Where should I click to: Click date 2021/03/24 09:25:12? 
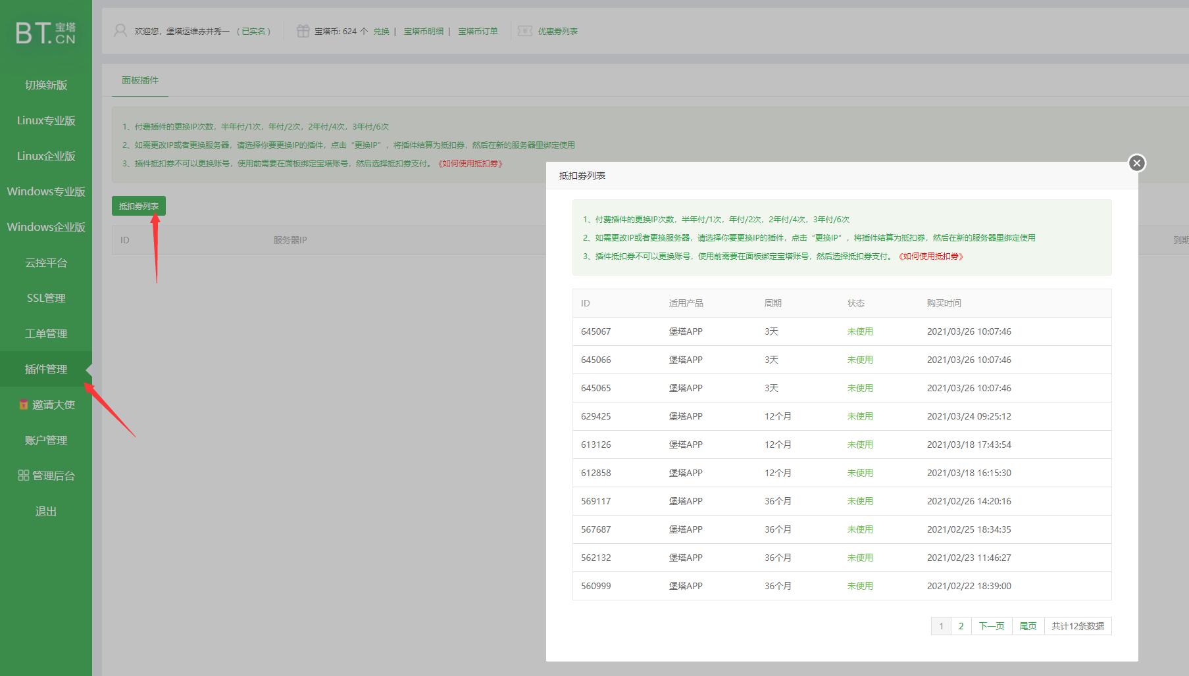969,416
